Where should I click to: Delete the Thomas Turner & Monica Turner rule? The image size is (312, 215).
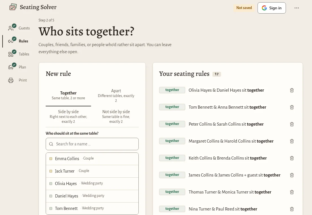(x=292, y=192)
